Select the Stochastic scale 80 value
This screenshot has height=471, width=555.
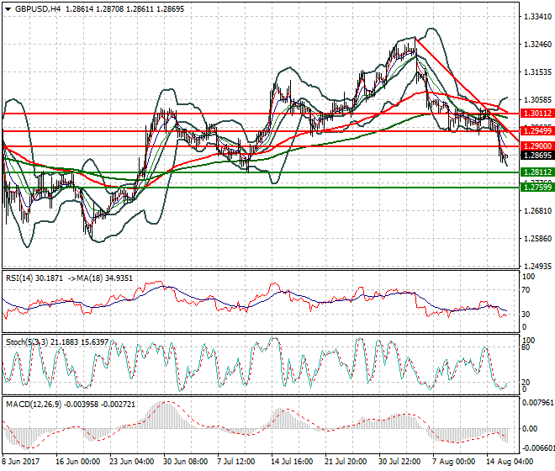(x=526, y=347)
